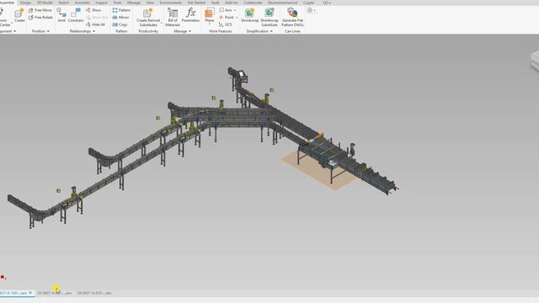Viewport: 539px width, 303px height.
Task: Open the Electromechanical tab
Action: (283, 3)
